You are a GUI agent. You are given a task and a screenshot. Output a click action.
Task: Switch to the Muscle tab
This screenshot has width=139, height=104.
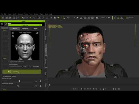coord(14,29)
